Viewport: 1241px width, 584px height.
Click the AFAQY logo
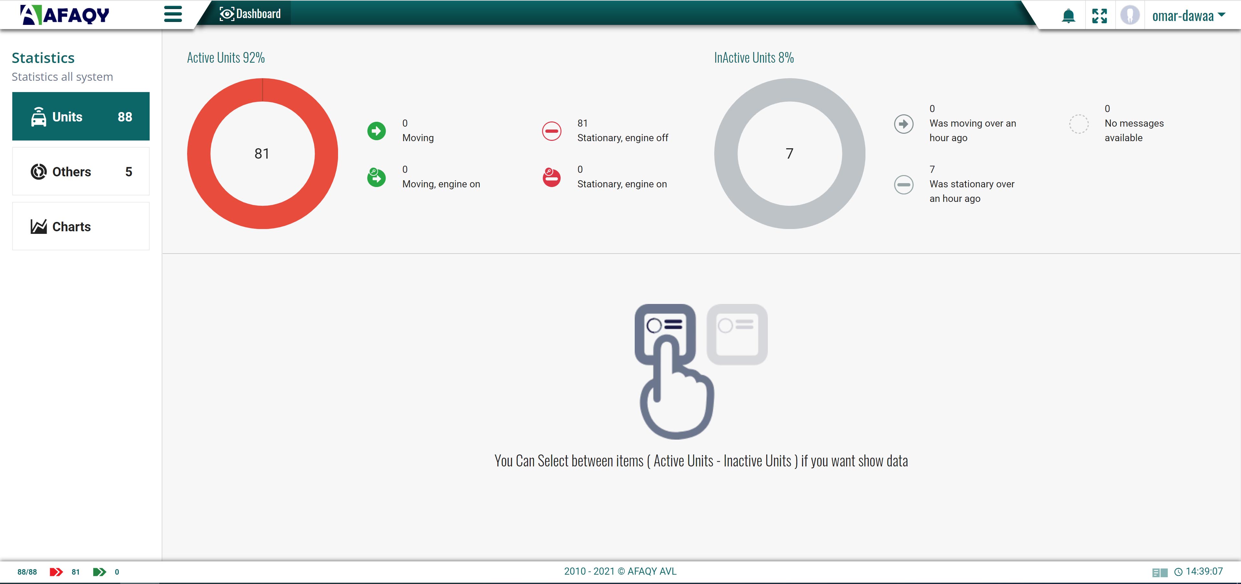[x=65, y=15]
